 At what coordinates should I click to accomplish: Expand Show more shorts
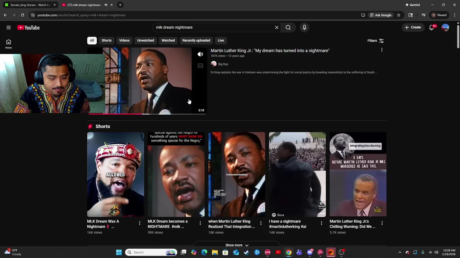pyautogui.click(x=237, y=245)
